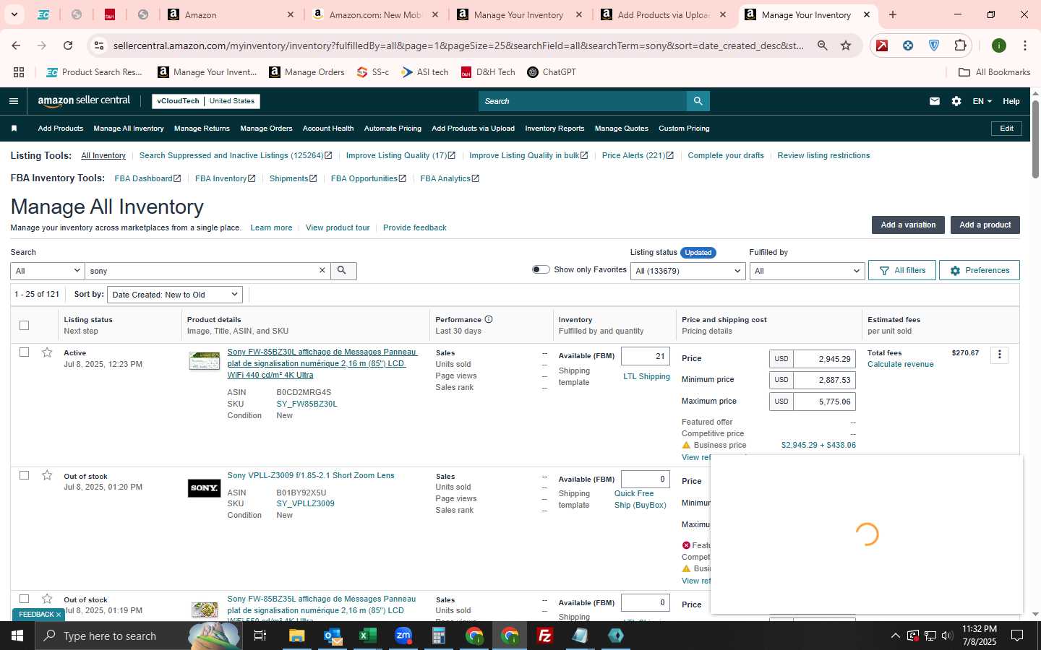Open a new browser tab
The height and width of the screenshot is (650, 1041).
[x=893, y=14]
